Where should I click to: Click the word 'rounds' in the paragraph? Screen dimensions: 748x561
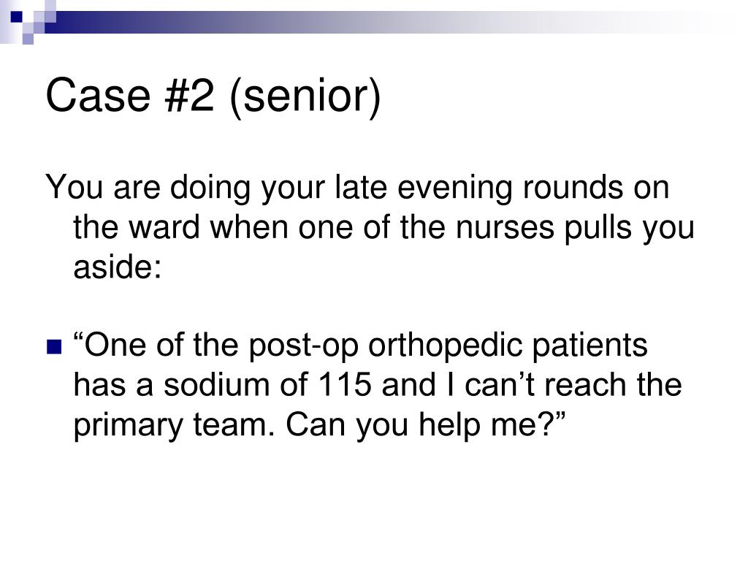[x=573, y=186]
